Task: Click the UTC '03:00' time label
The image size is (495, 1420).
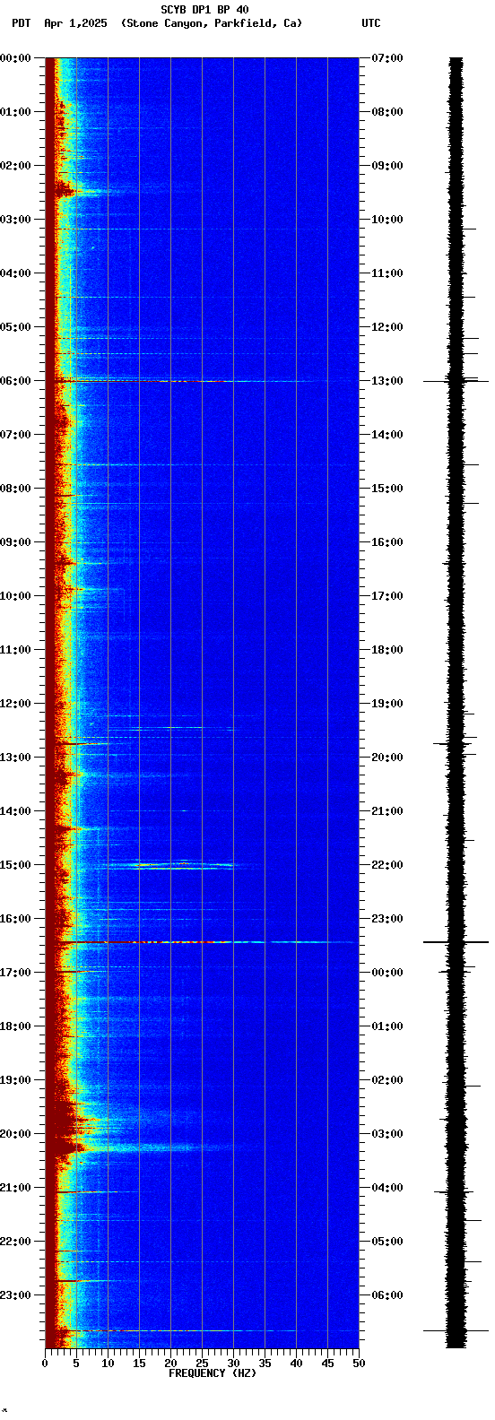Action: (x=387, y=1134)
